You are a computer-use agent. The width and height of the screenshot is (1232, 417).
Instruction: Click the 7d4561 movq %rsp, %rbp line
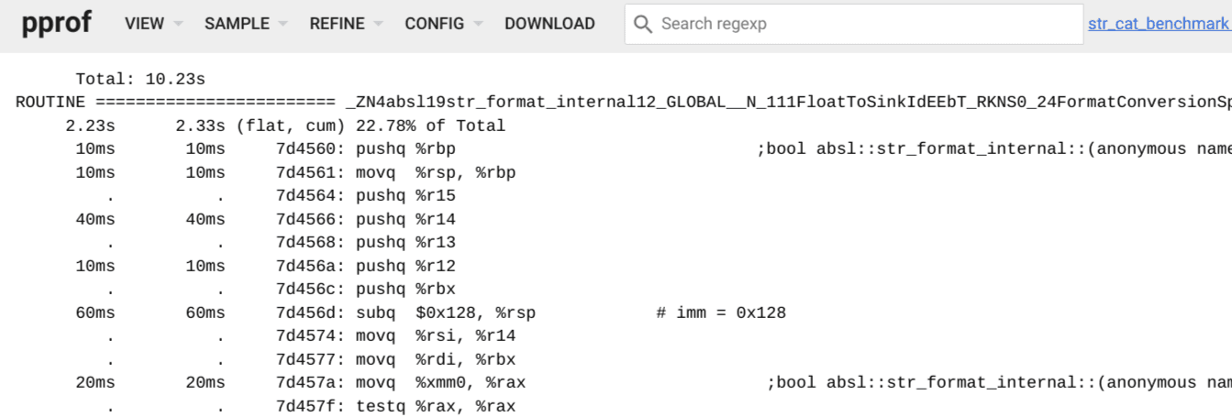click(395, 172)
